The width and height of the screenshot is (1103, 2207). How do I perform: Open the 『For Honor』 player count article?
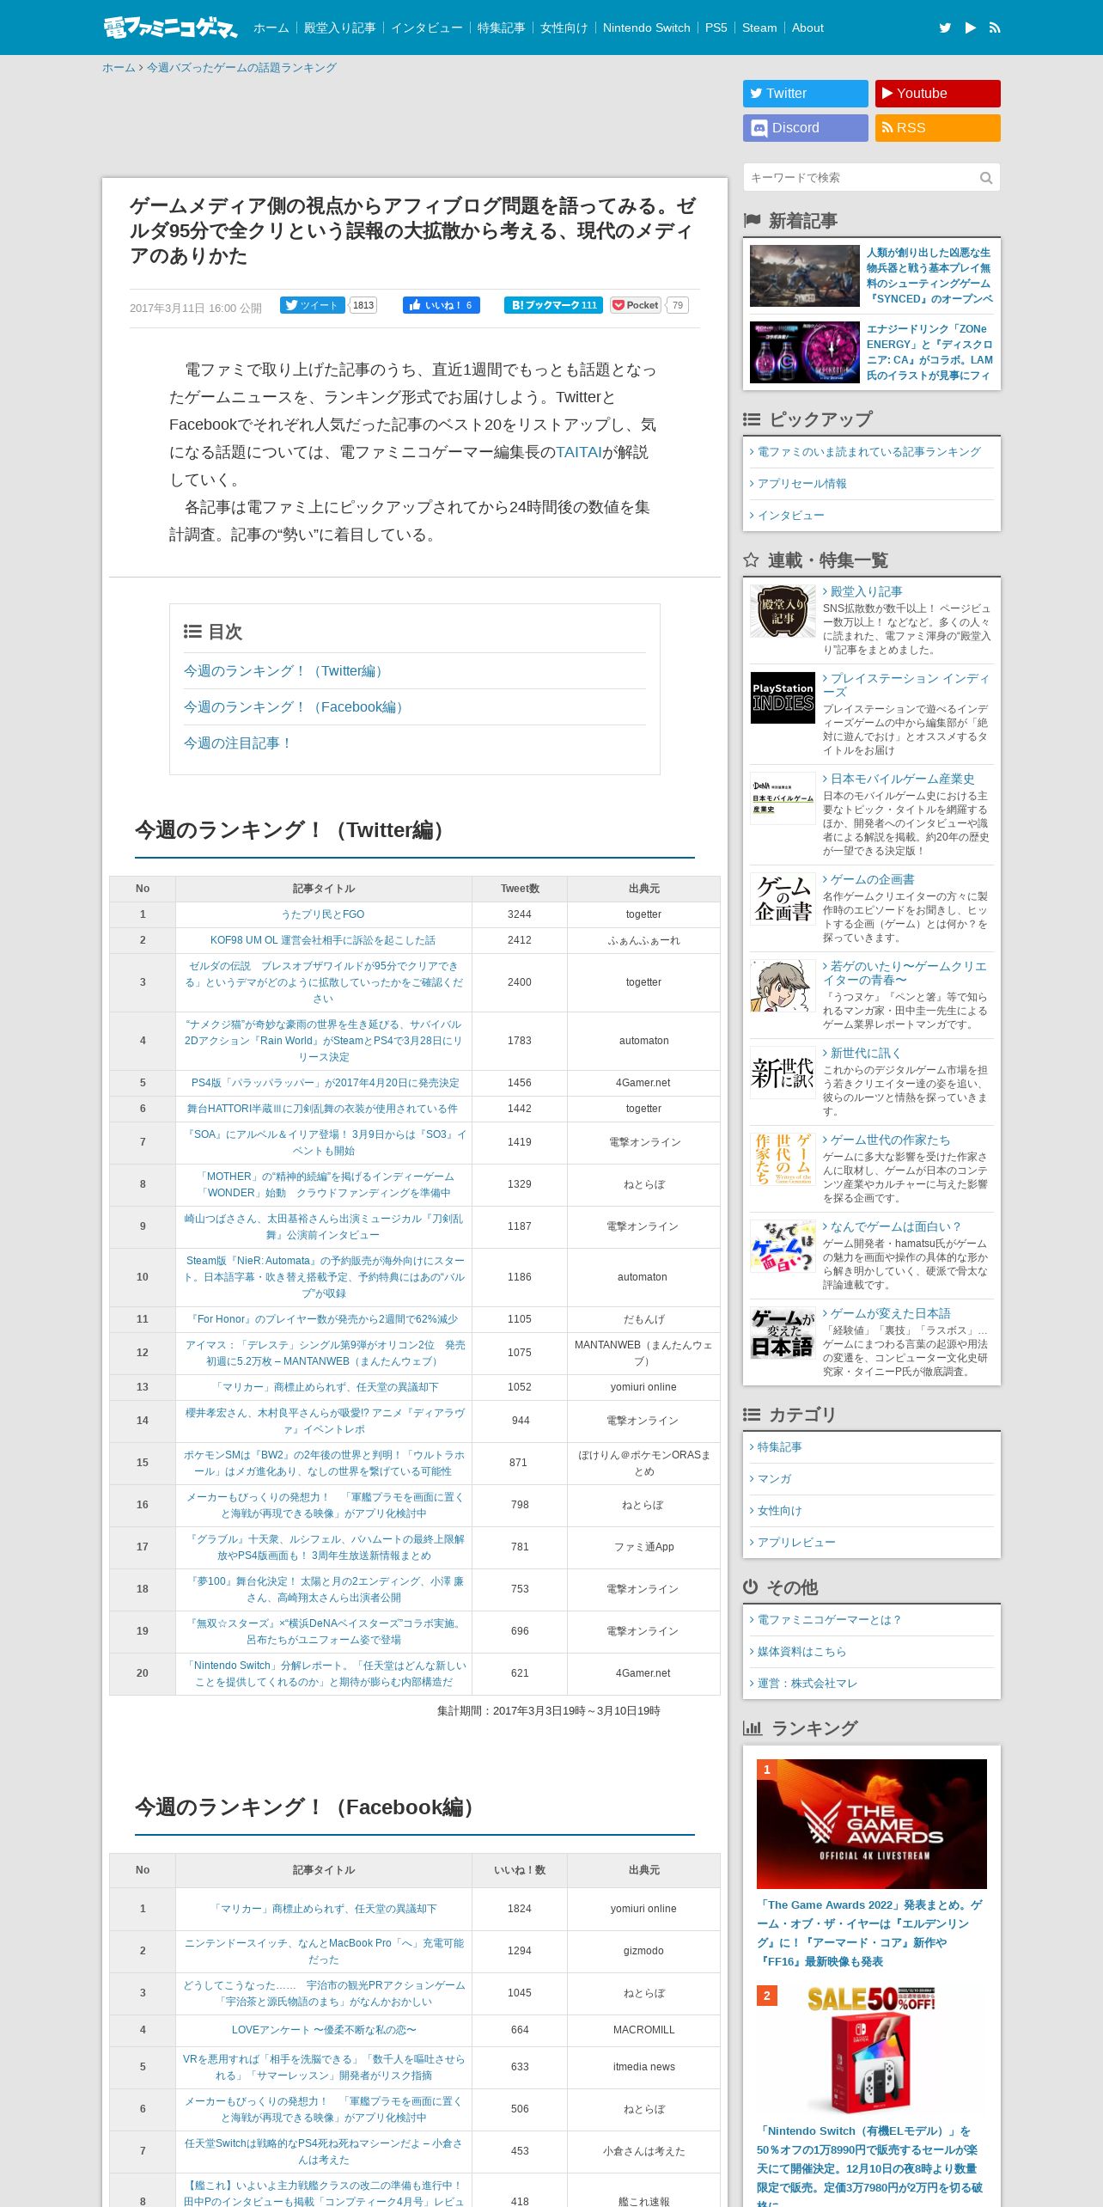point(323,1319)
